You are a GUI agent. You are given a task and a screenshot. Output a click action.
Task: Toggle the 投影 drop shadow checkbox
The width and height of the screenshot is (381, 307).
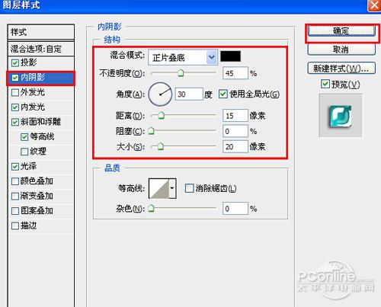point(15,62)
